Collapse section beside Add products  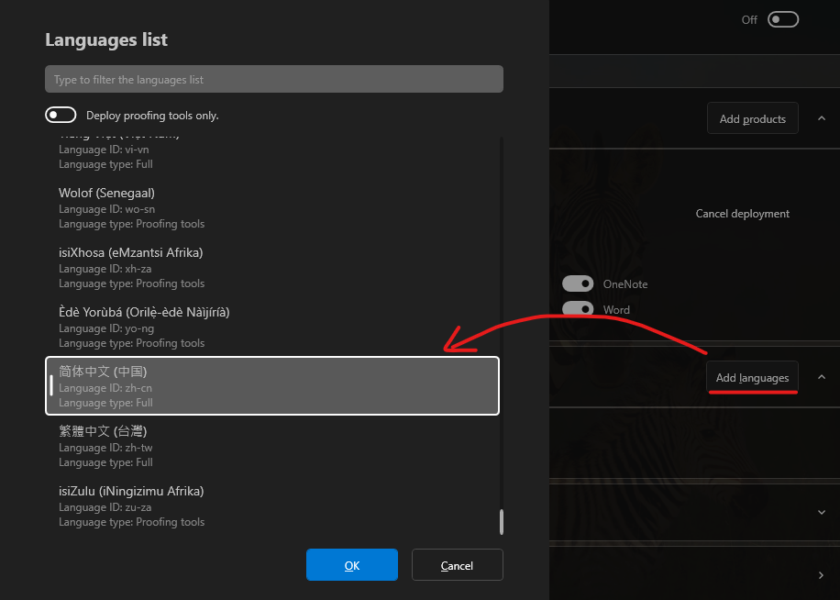(821, 118)
